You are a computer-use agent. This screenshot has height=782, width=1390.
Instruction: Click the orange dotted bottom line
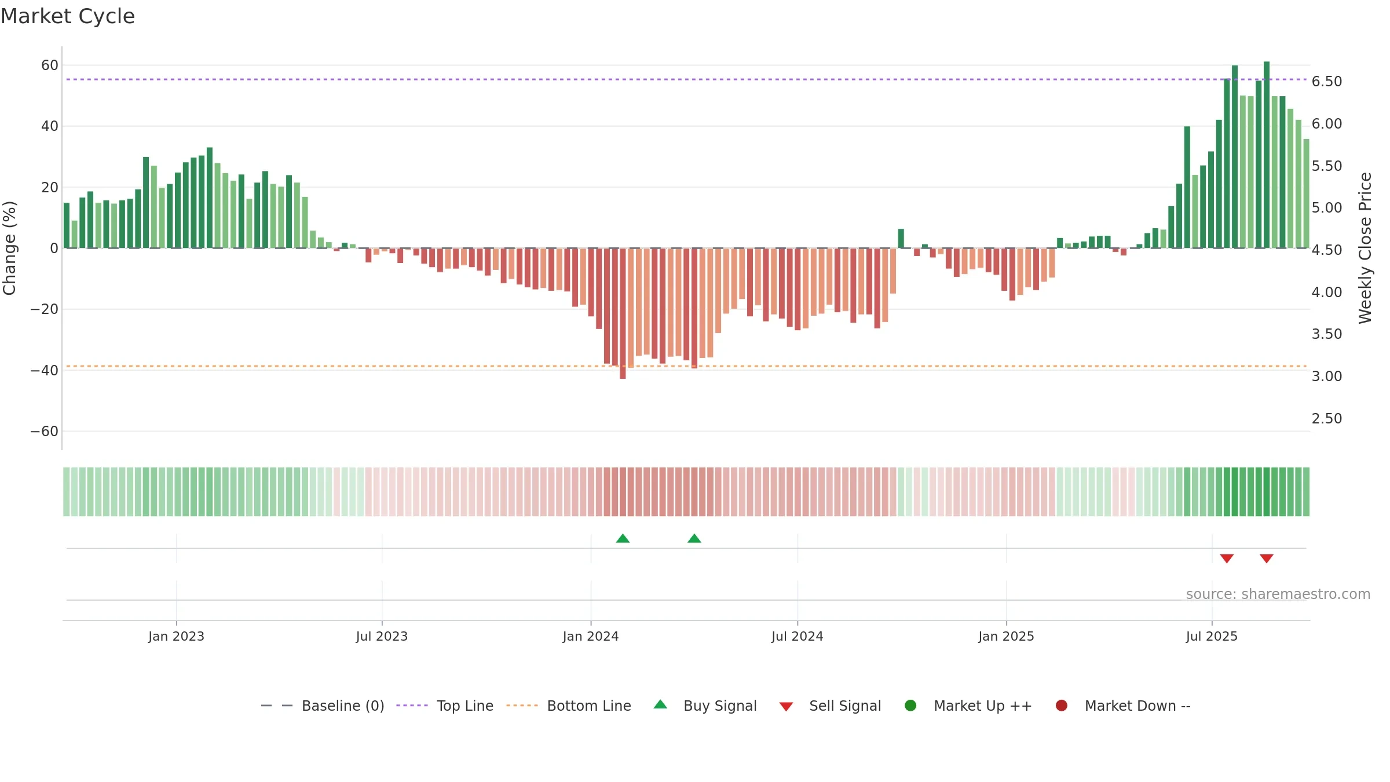(686, 366)
